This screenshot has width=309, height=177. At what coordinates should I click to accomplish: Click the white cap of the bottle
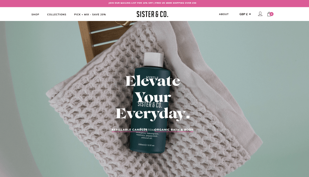point(154,60)
